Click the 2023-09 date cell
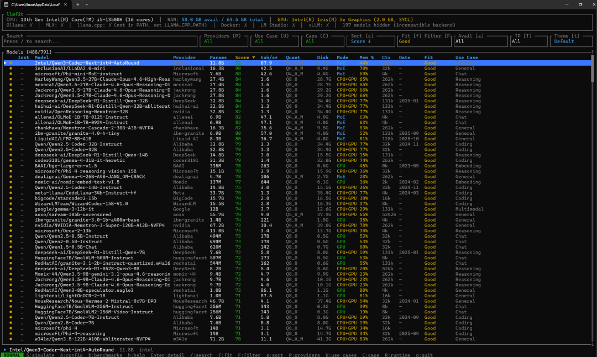The width and height of the screenshot is (597, 357). point(409,166)
